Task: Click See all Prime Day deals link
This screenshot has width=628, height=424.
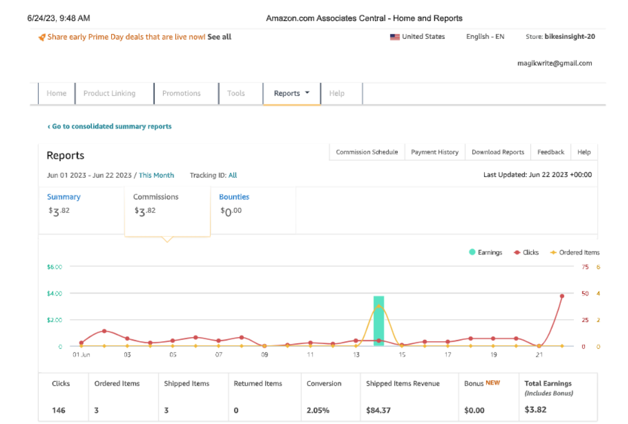Action: pos(219,37)
